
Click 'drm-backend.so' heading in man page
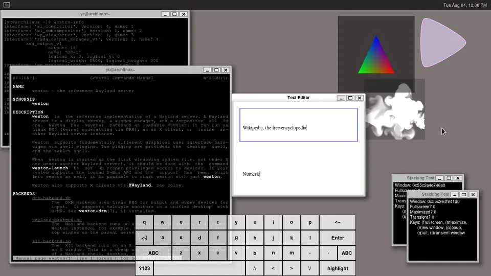[51, 198]
